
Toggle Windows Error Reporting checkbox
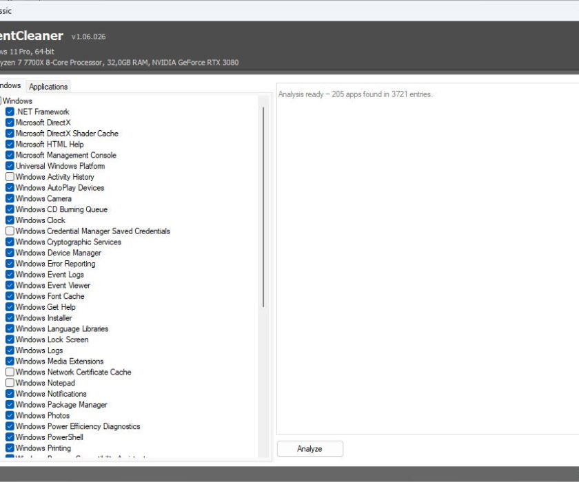10,264
